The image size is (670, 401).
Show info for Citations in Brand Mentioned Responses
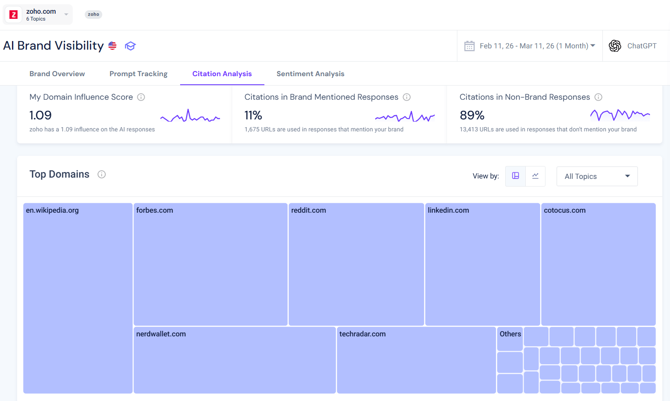407,97
